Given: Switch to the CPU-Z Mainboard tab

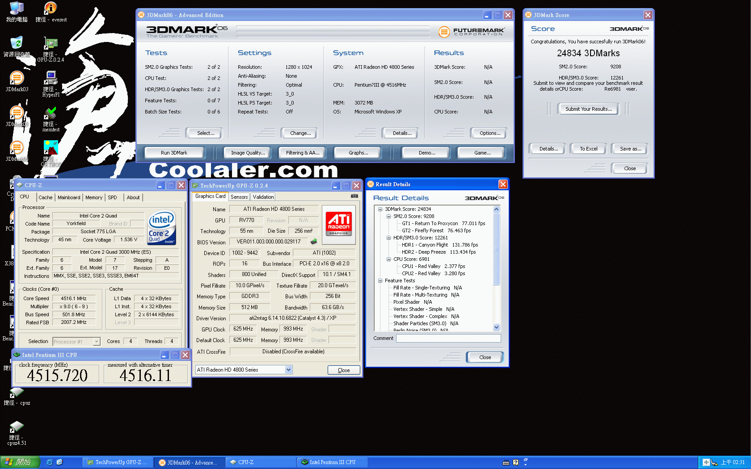Looking at the screenshot, I should (x=69, y=197).
